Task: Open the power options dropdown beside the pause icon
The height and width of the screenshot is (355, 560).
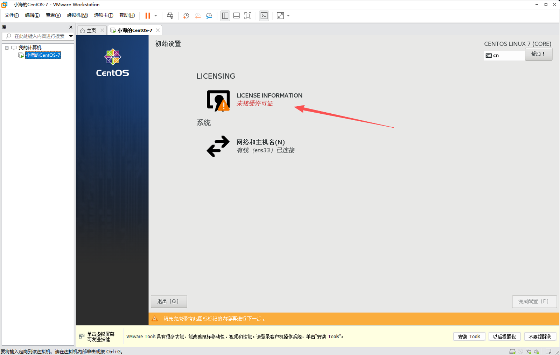Action: click(156, 15)
